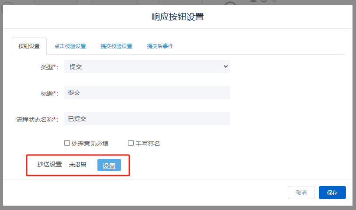Click the 未设置 status text

click(x=78, y=165)
